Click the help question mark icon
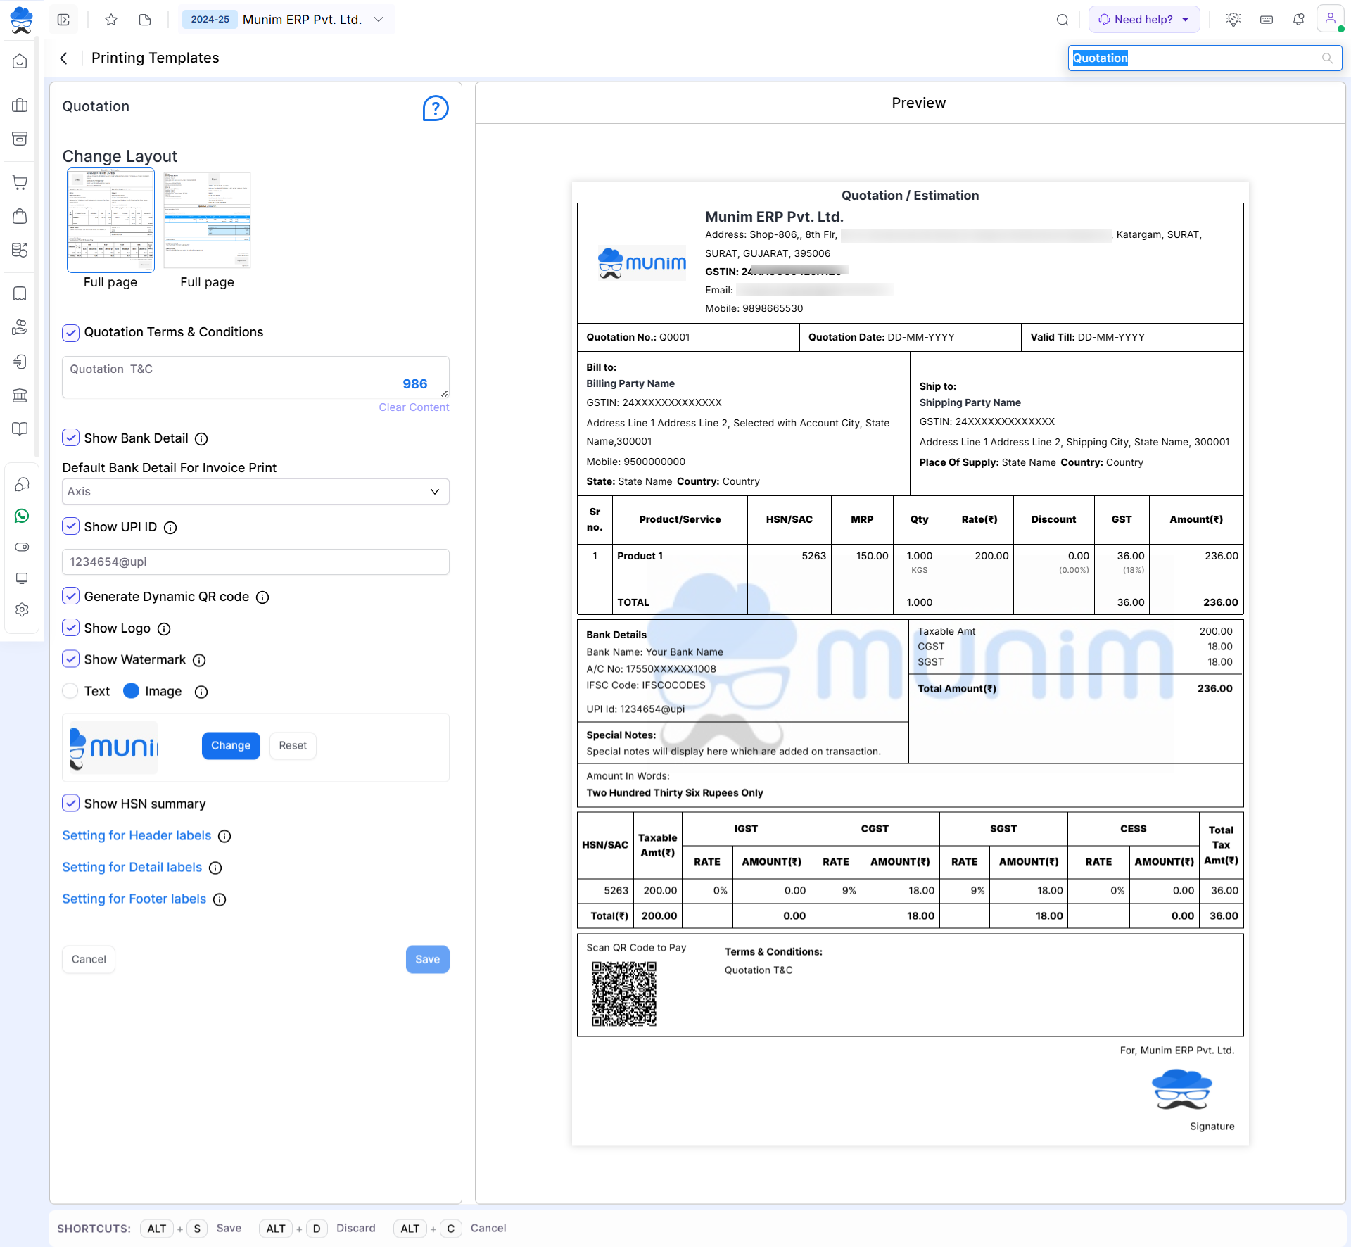This screenshot has width=1351, height=1249. (x=435, y=108)
